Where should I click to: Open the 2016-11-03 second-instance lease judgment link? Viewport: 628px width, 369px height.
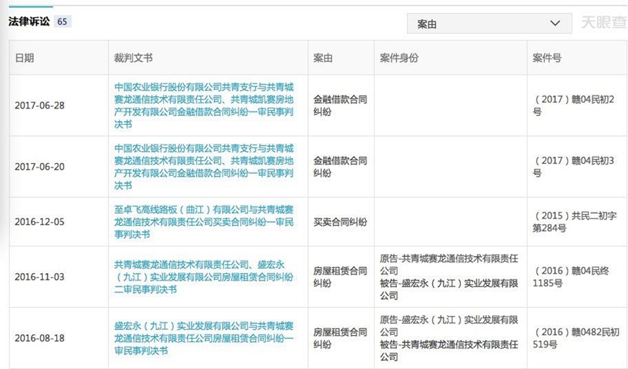click(203, 277)
